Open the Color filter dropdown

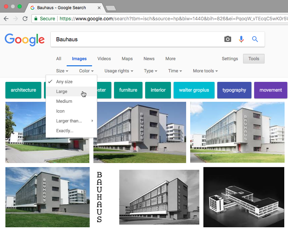click(x=86, y=71)
